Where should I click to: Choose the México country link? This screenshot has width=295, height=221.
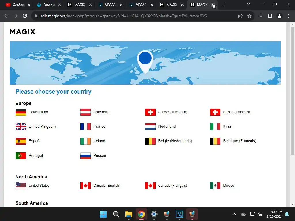[228, 186]
